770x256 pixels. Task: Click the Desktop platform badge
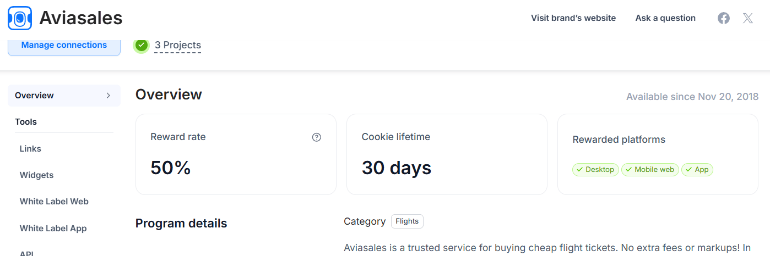pyautogui.click(x=595, y=170)
